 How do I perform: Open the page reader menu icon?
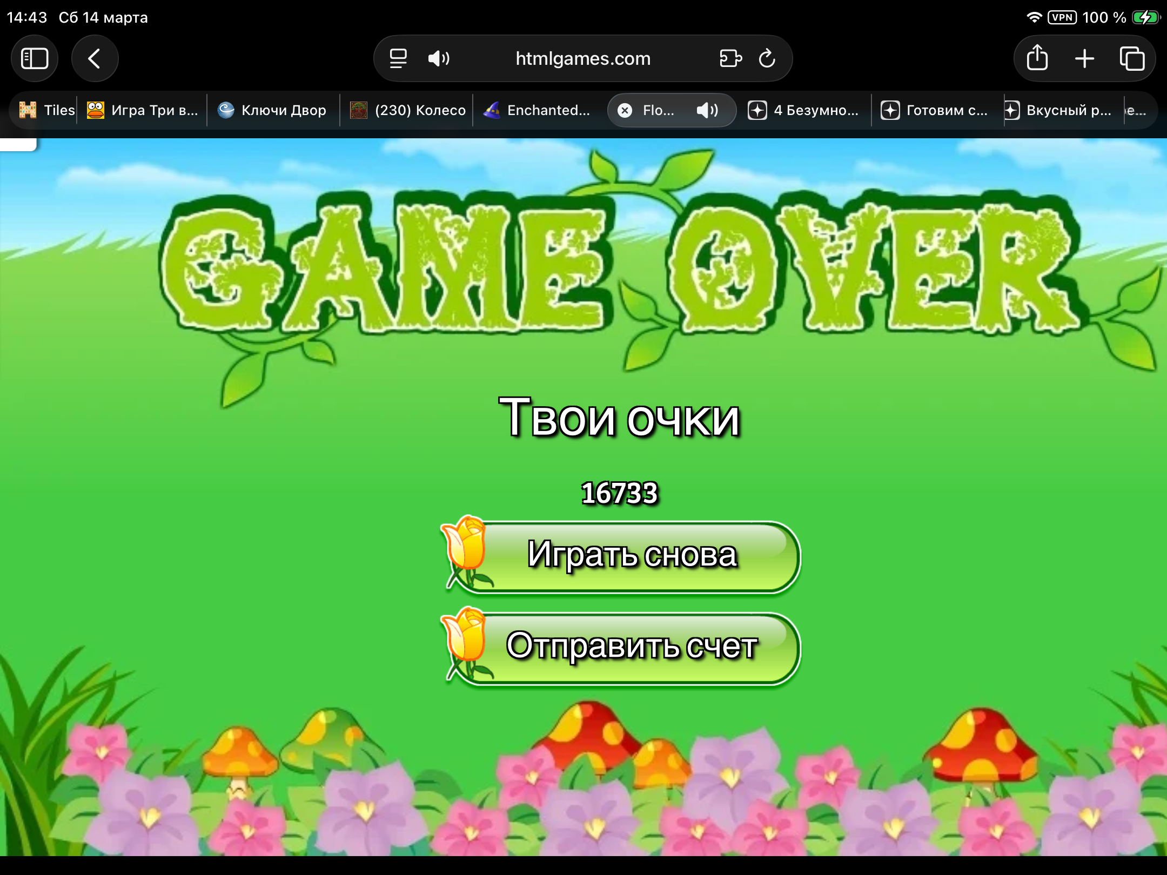398,58
